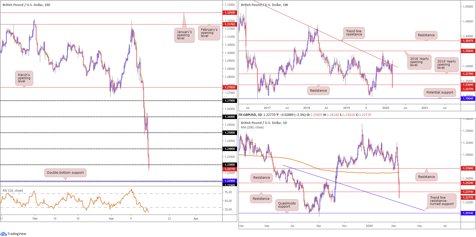Click the 1.22770 current price label on 240 chart
The height and width of the screenshot is (237, 476).
click(x=230, y=169)
